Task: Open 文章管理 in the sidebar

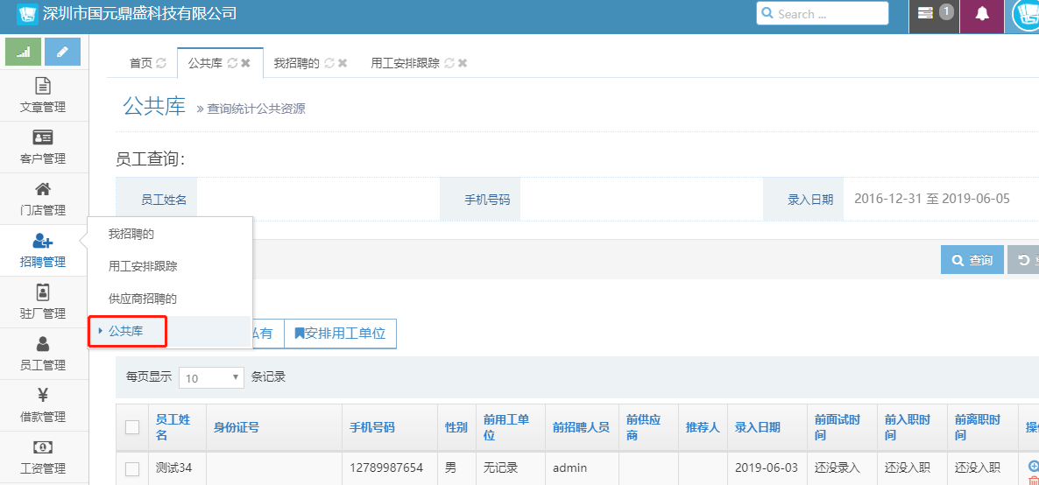Action: pyautogui.click(x=43, y=95)
